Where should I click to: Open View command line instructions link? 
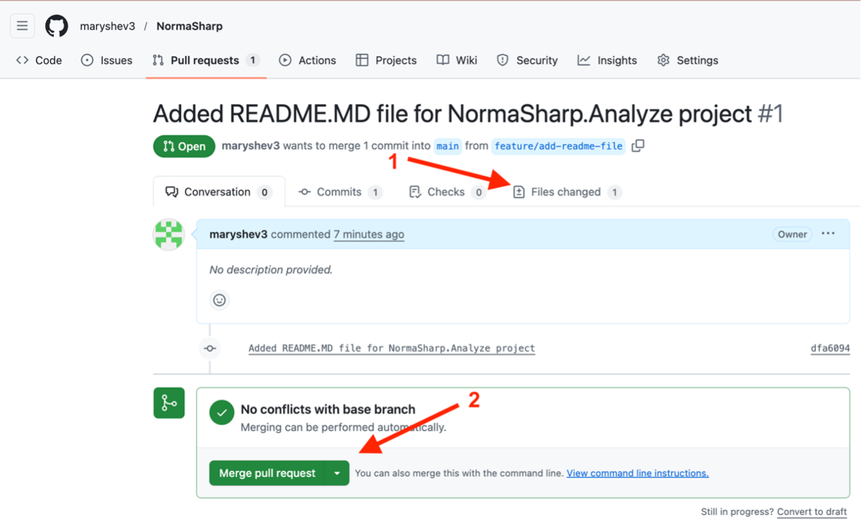(x=637, y=473)
